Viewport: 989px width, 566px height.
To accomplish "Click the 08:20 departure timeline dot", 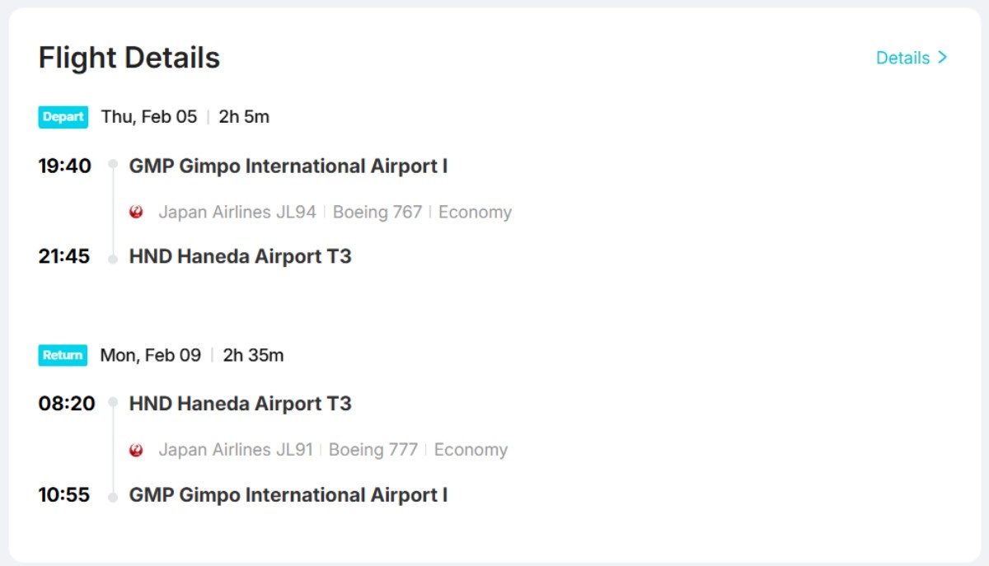I will [113, 403].
